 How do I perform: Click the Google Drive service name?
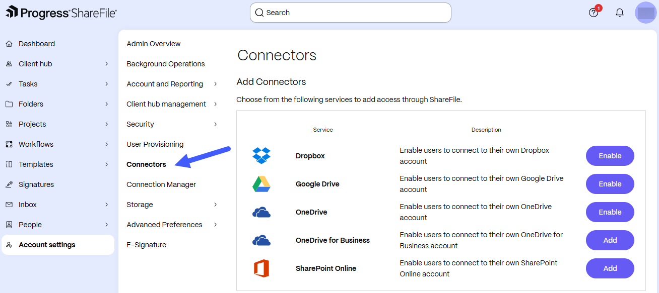tap(317, 184)
